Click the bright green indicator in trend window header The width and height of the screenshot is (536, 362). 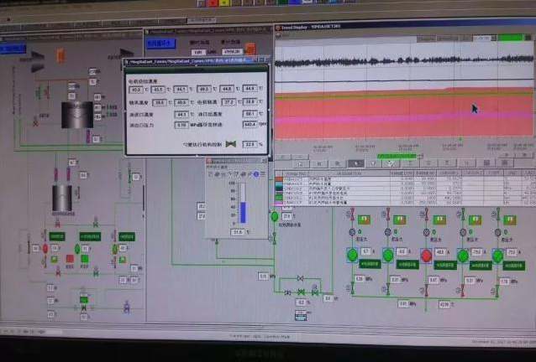click(510, 37)
